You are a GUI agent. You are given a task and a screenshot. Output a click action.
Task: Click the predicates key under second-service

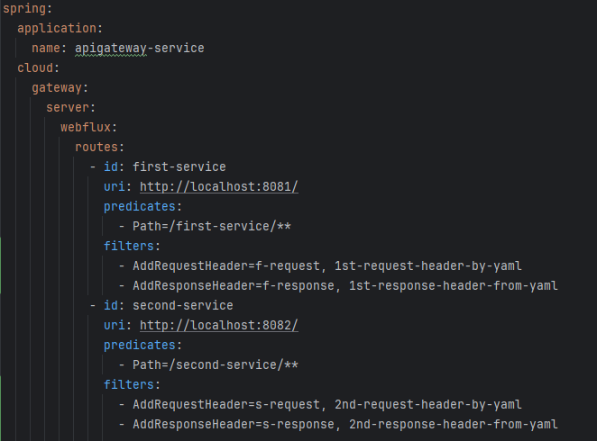(140, 345)
